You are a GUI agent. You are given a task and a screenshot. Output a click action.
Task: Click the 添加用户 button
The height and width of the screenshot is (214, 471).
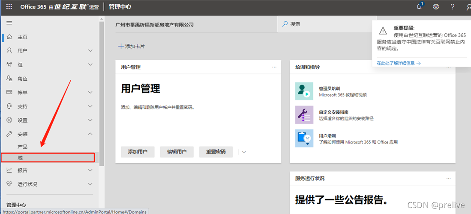tap(138, 152)
